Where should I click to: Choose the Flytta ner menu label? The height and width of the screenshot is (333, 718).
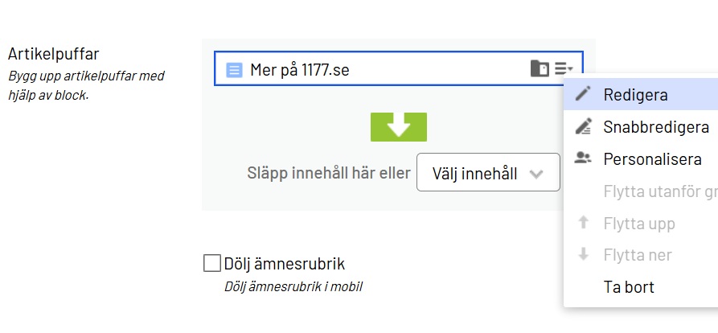pos(638,256)
